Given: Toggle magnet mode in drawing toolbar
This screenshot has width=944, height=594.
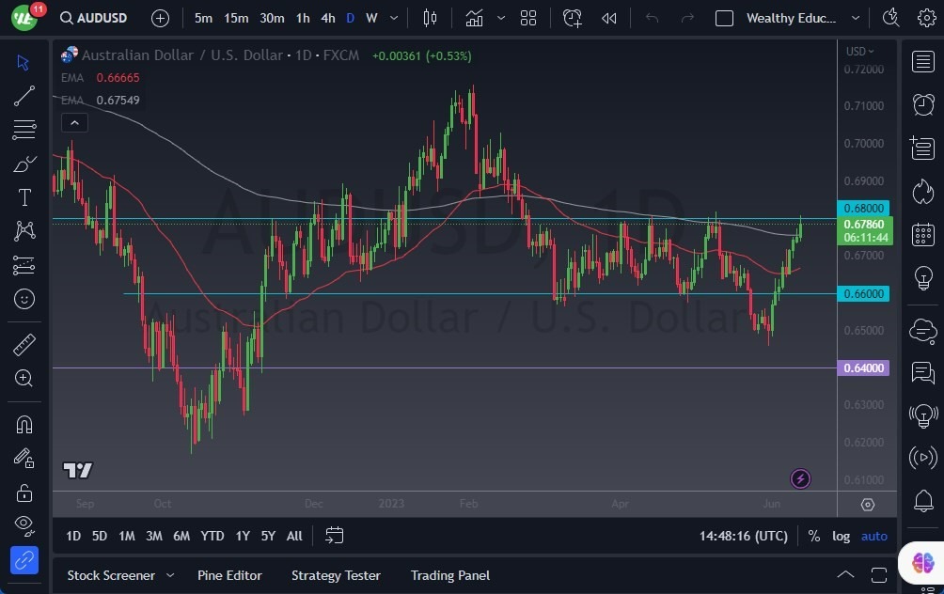Looking at the screenshot, I should click(24, 424).
